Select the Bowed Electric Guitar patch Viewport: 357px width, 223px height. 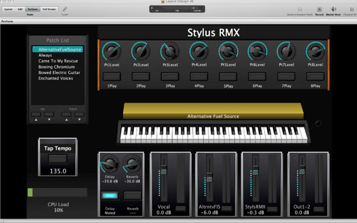(59, 72)
